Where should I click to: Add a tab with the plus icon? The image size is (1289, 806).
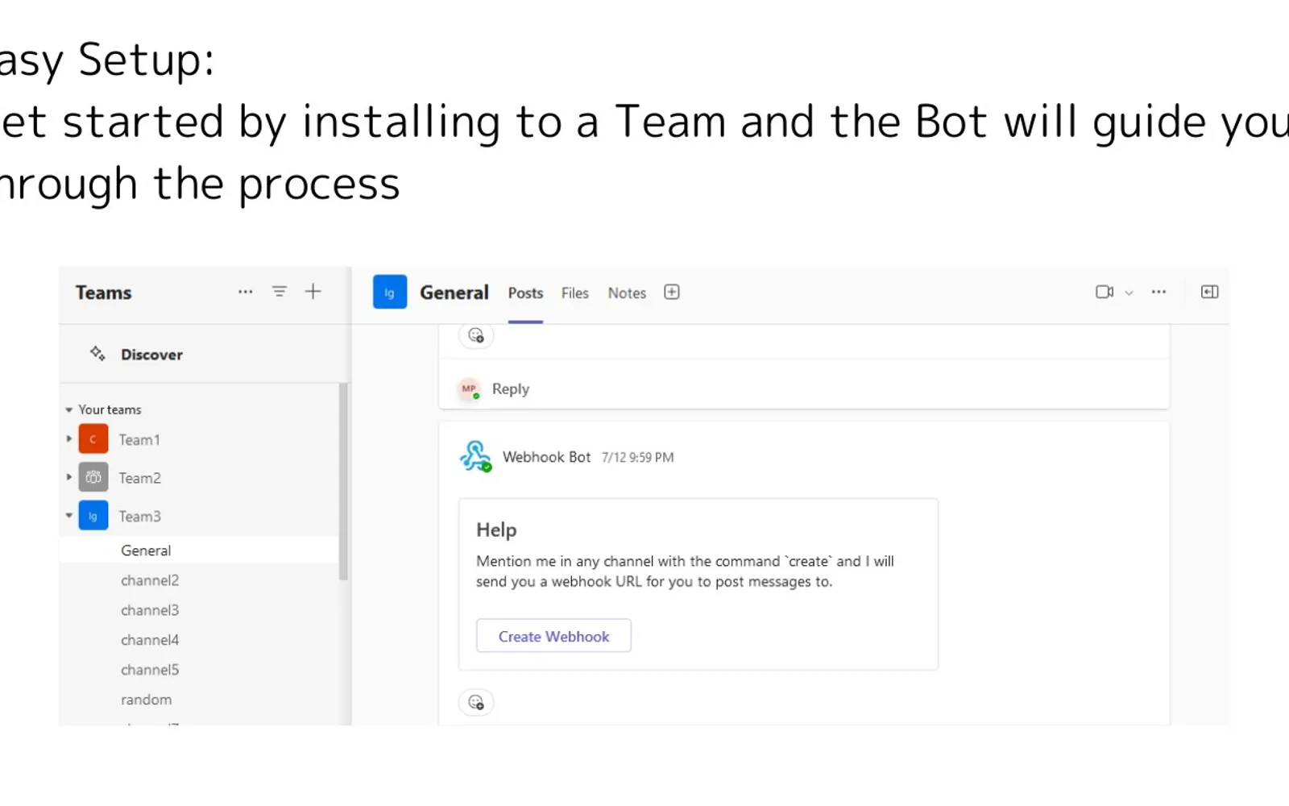[672, 292]
